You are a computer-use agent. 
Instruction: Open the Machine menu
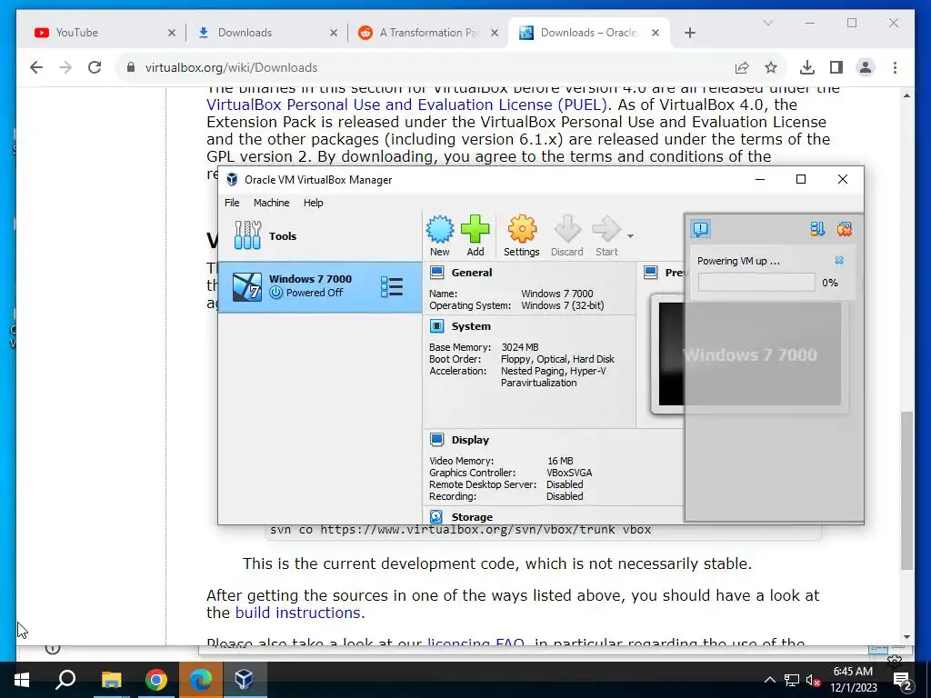pos(271,203)
